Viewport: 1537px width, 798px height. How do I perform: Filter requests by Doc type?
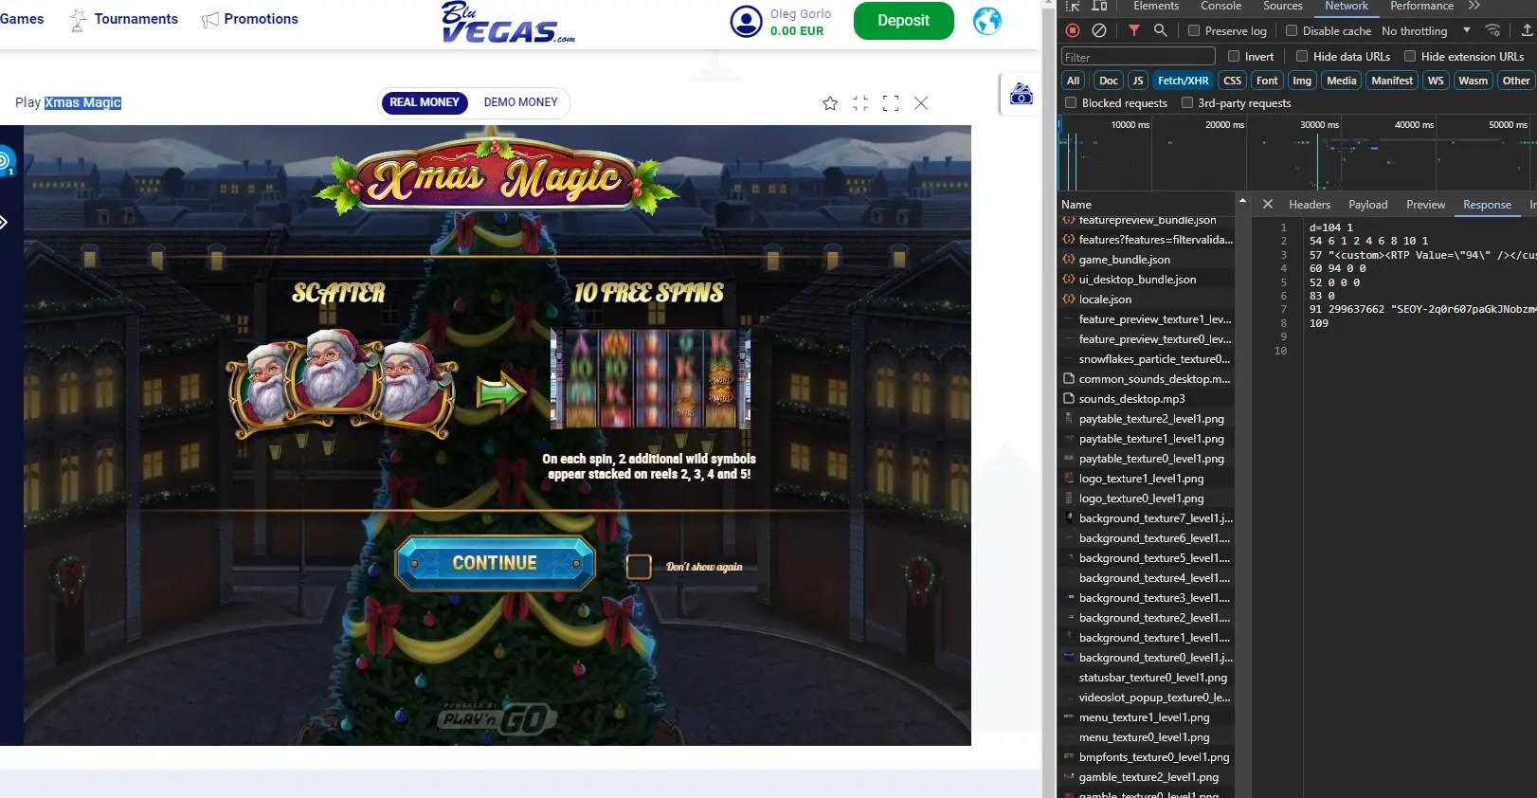[1109, 81]
